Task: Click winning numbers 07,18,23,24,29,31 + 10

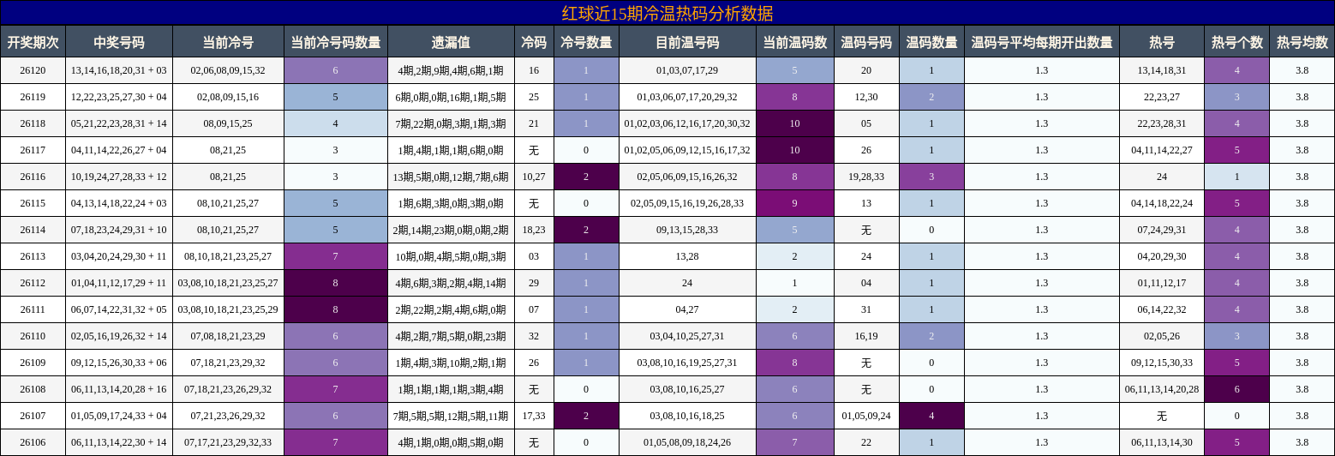Action: 119,230
